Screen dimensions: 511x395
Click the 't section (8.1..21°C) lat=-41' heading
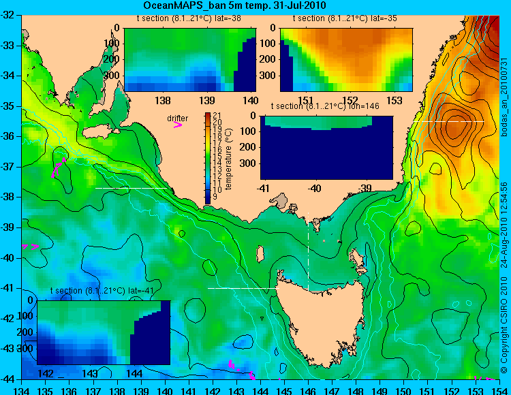point(102,291)
